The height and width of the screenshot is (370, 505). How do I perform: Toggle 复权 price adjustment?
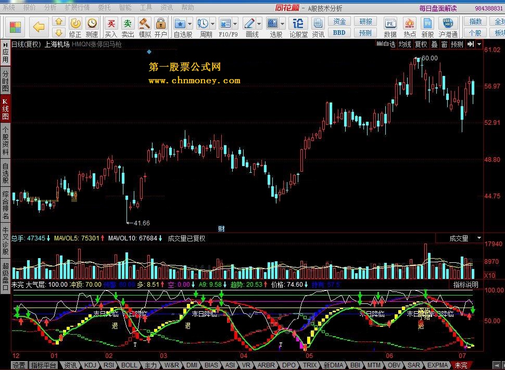tap(421, 44)
